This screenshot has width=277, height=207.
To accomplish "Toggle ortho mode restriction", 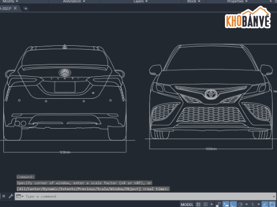I will pyautogui.click(x=233, y=204).
